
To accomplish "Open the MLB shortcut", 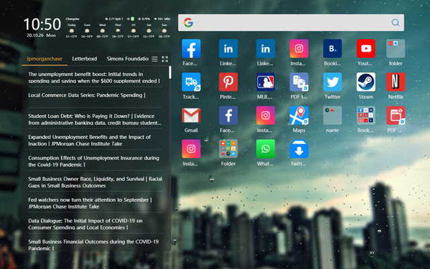I will point(265,82).
